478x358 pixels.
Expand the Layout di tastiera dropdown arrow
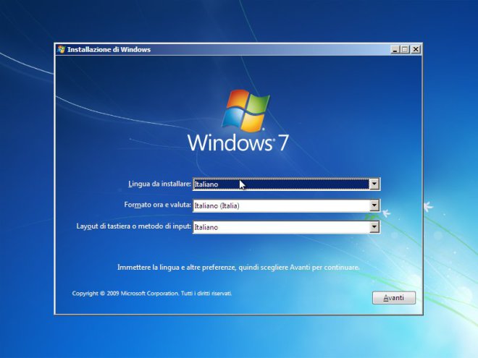pos(374,227)
